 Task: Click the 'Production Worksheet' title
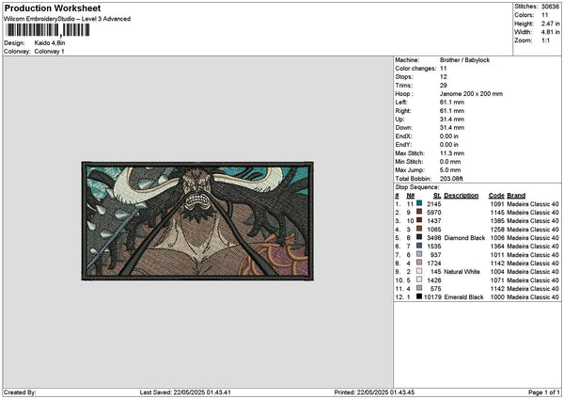pos(53,8)
